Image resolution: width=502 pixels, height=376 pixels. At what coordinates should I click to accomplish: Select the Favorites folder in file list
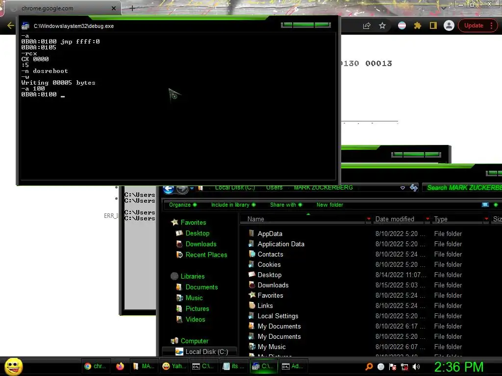click(x=270, y=295)
